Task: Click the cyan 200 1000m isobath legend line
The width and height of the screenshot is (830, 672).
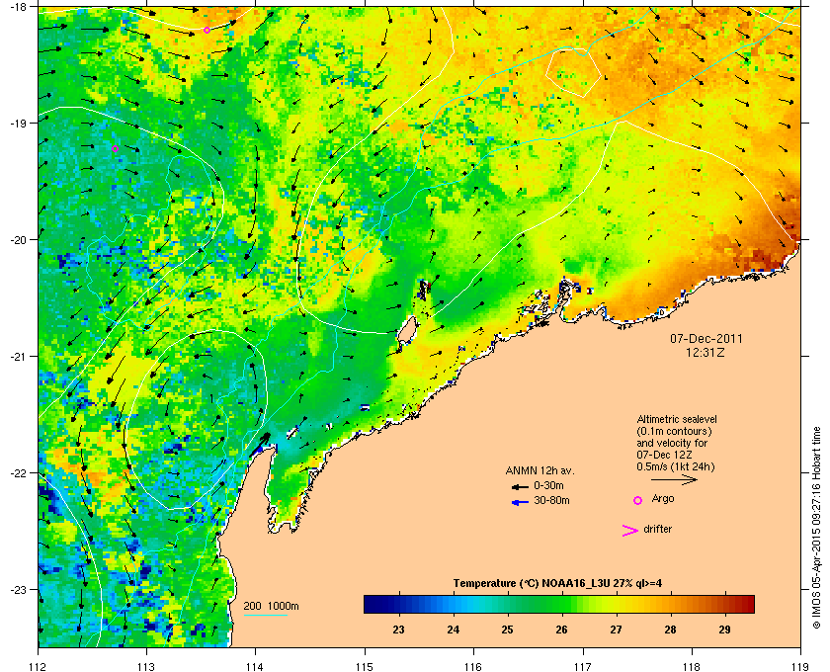Action: tap(265, 615)
